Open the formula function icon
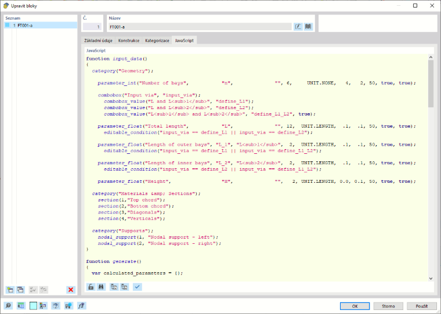441x314 pixels. pos(82,306)
